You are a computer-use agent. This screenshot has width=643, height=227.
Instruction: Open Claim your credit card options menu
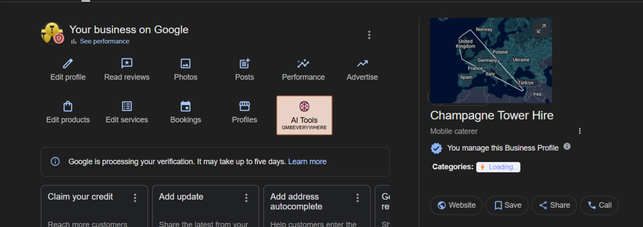tap(135, 198)
